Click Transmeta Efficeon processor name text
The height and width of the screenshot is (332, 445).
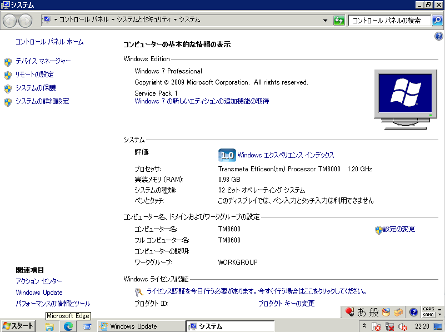(279, 169)
